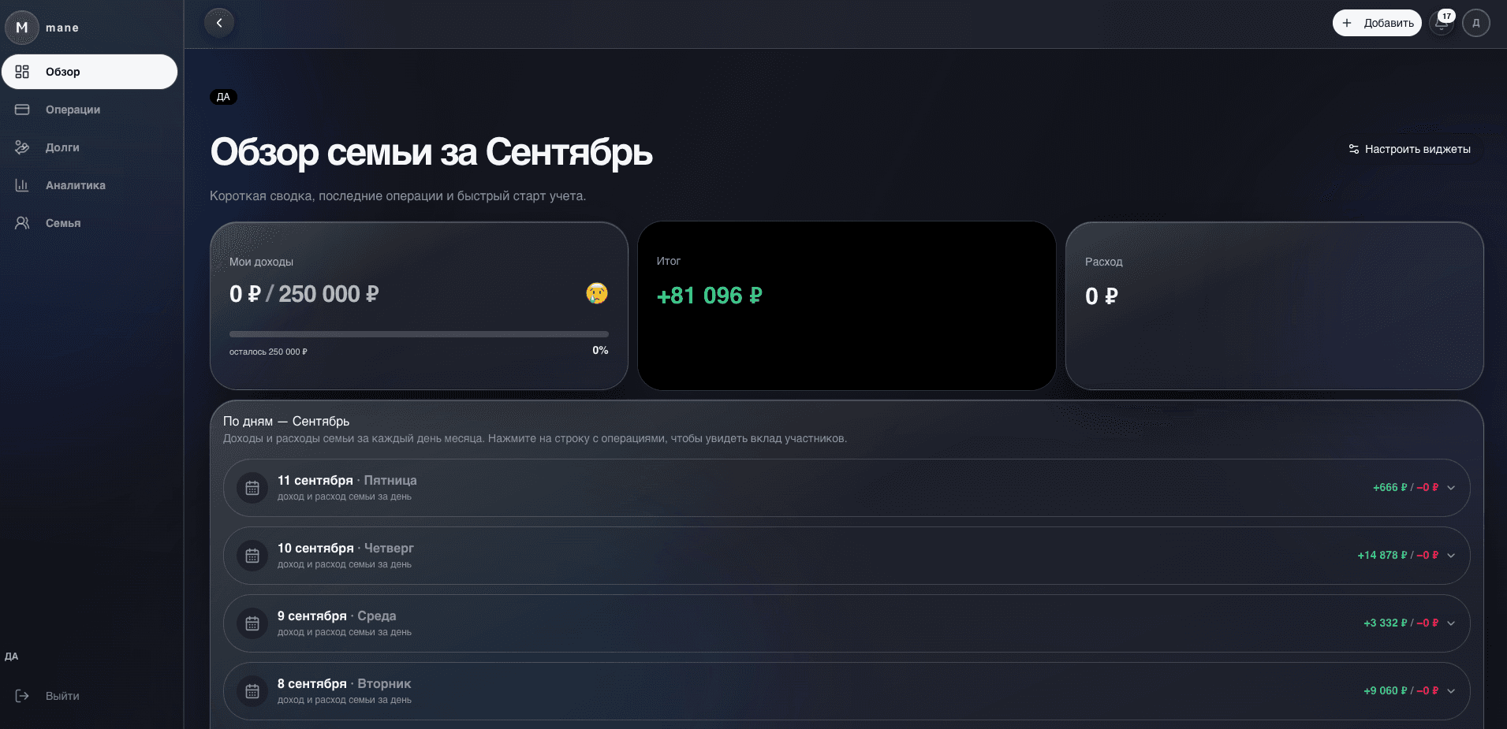The height and width of the screenshot is (729, 1507).
Task: Open the user avatar Д menu
Action: (x=1476, y=23)
